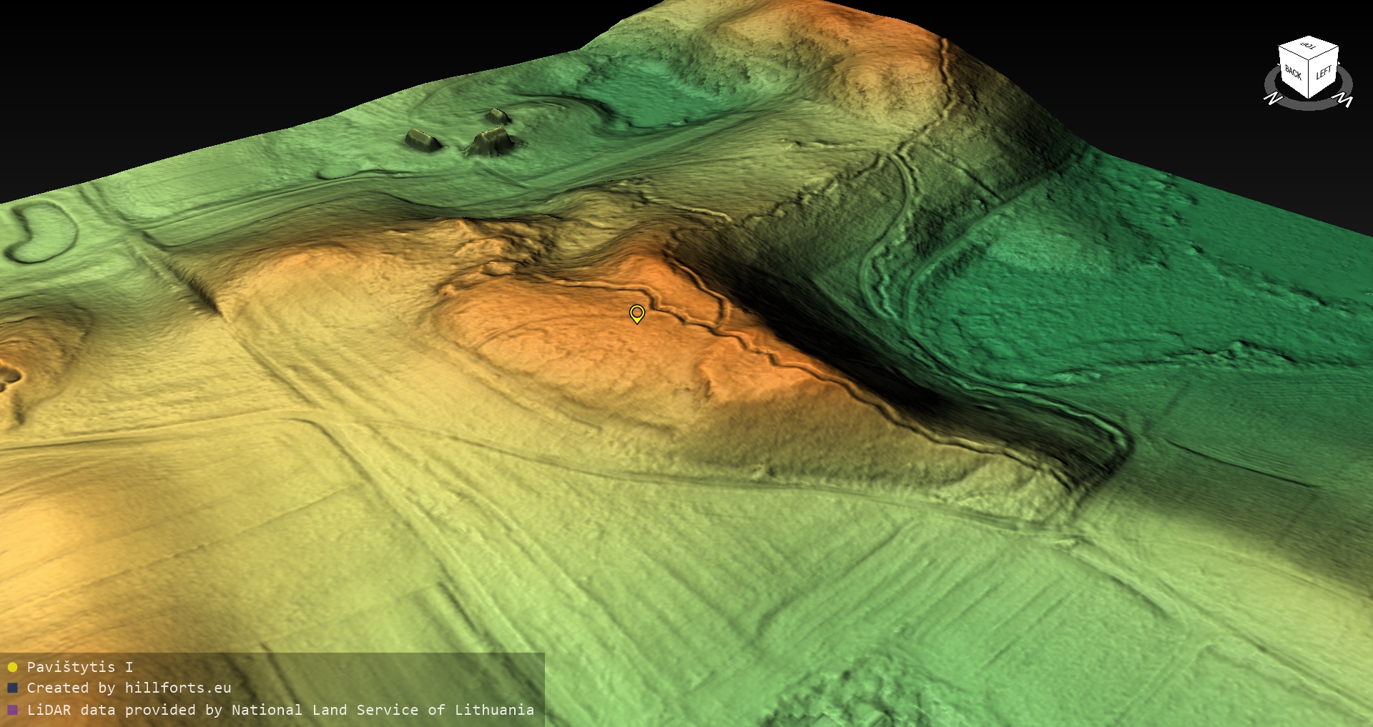Viewport: 1373px width, 727px height.
Task: Select the BACK face of the navigation cube
Action: [x=1293, y=73]
